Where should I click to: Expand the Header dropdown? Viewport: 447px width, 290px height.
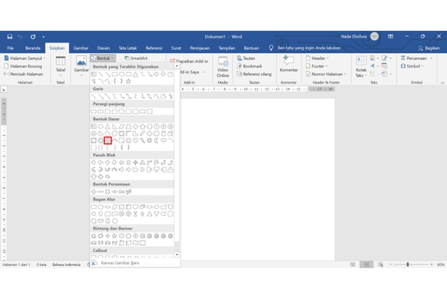point(317,58)
